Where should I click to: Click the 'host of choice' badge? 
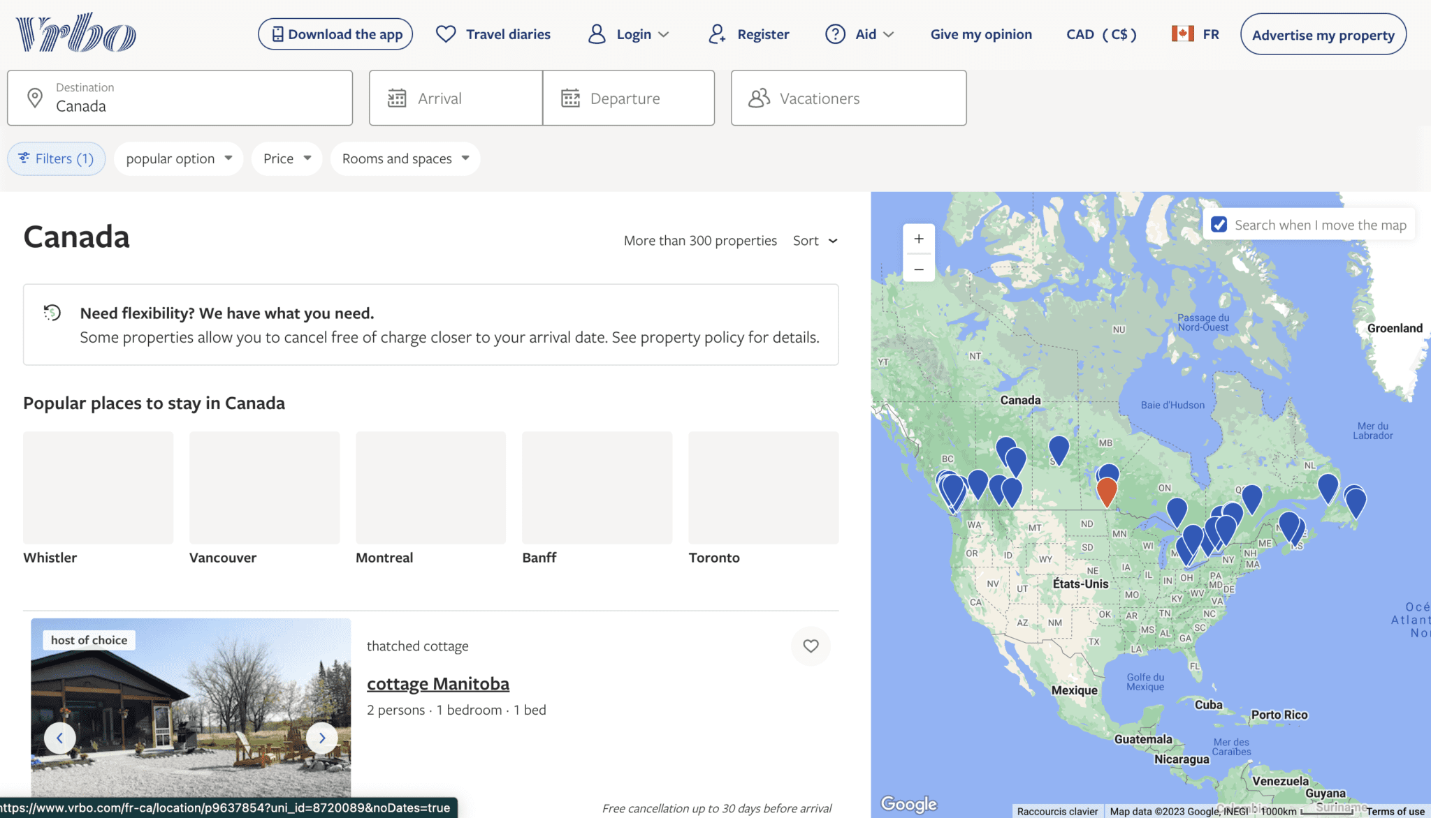(89, 640)
